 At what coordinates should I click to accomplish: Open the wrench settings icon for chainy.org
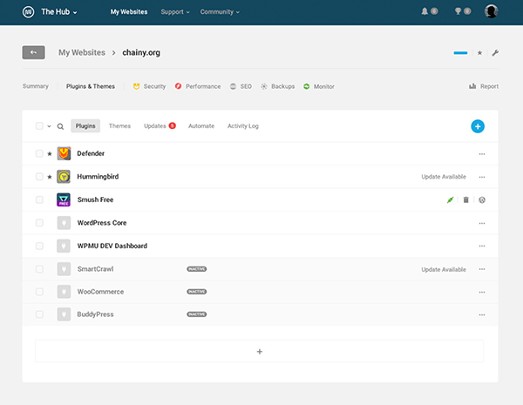495,53
